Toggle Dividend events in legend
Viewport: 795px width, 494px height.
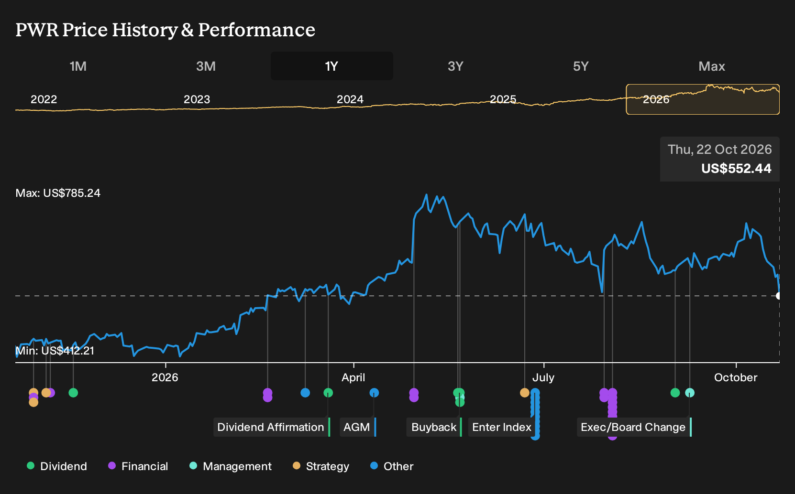[57, 466]
